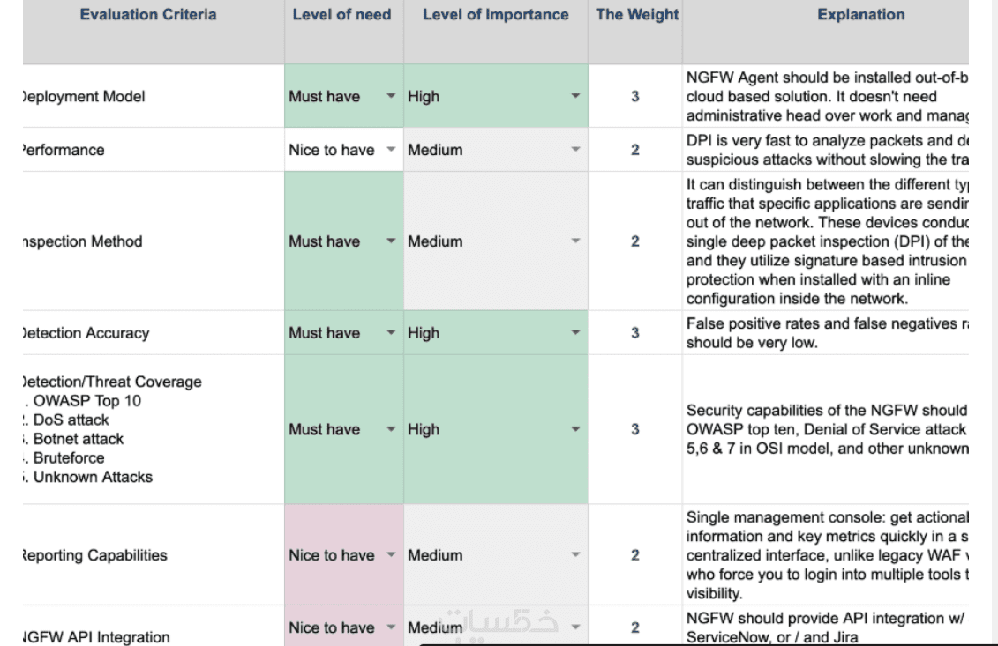Expand Nice to have dropdown for Performance

391,150
